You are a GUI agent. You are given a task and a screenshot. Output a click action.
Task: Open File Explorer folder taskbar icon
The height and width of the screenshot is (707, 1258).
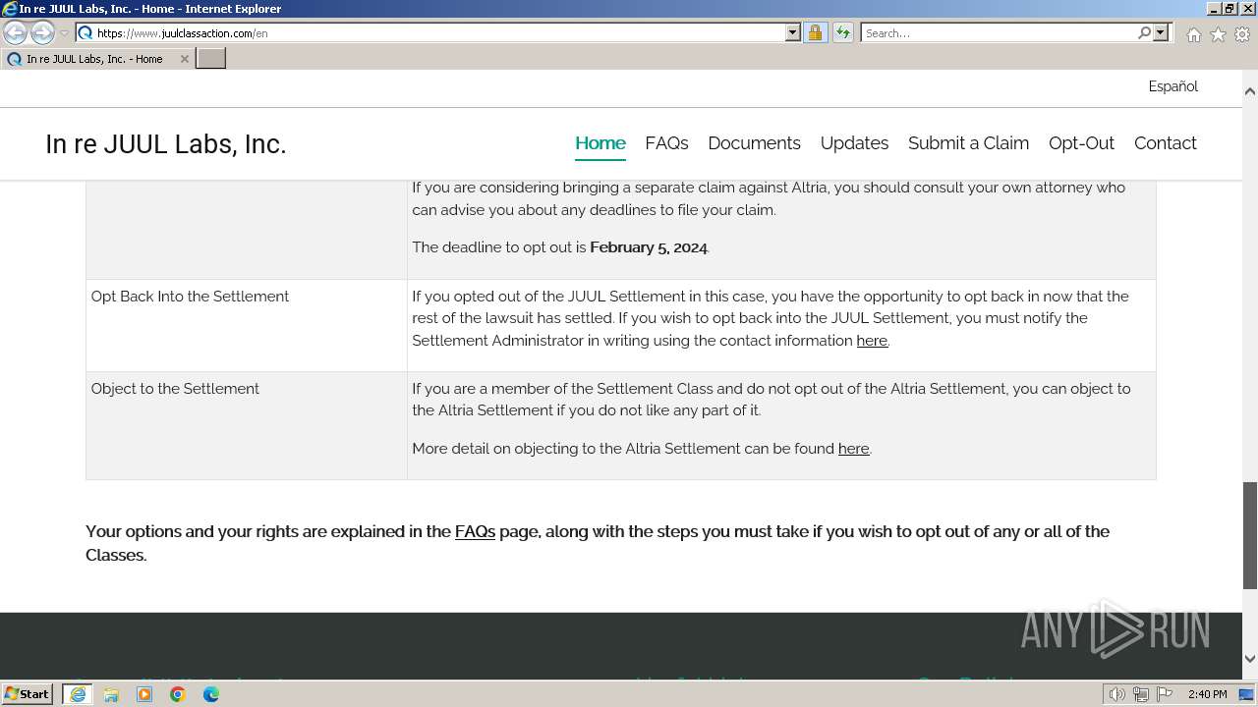(x=111, y=694)
